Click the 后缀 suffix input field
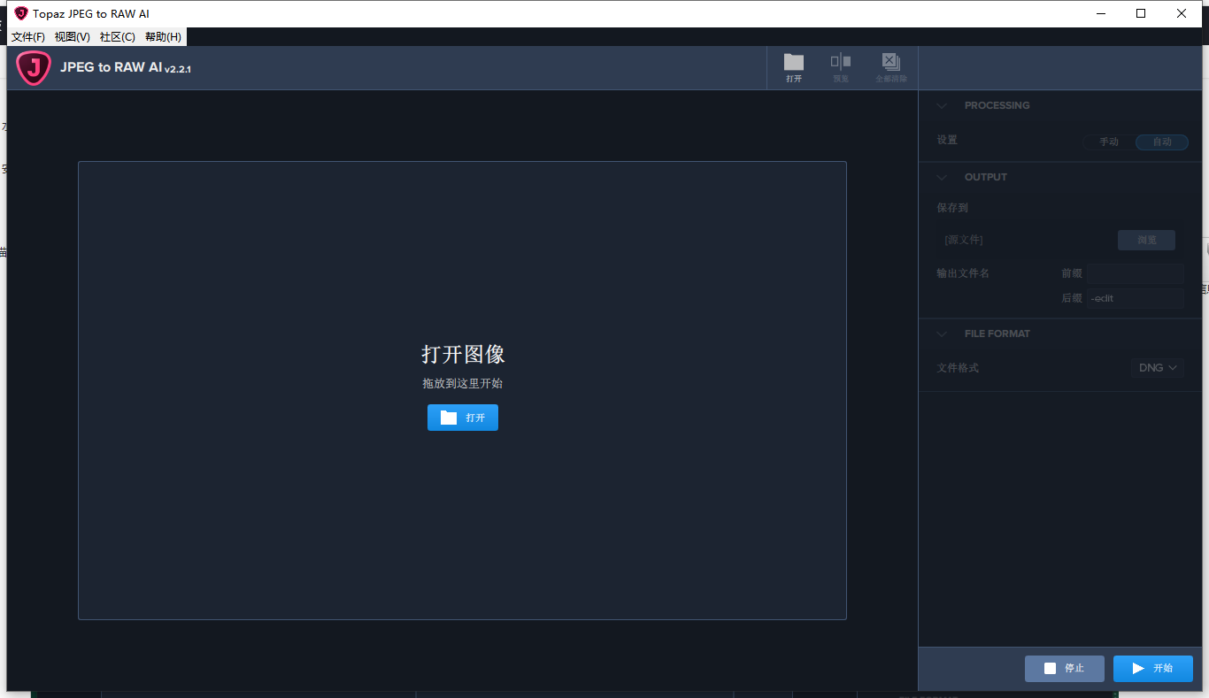1209x698 pixels. pos(1136,298)
